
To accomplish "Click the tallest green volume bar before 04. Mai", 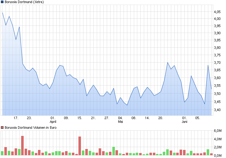I will [x=114, y=151].
